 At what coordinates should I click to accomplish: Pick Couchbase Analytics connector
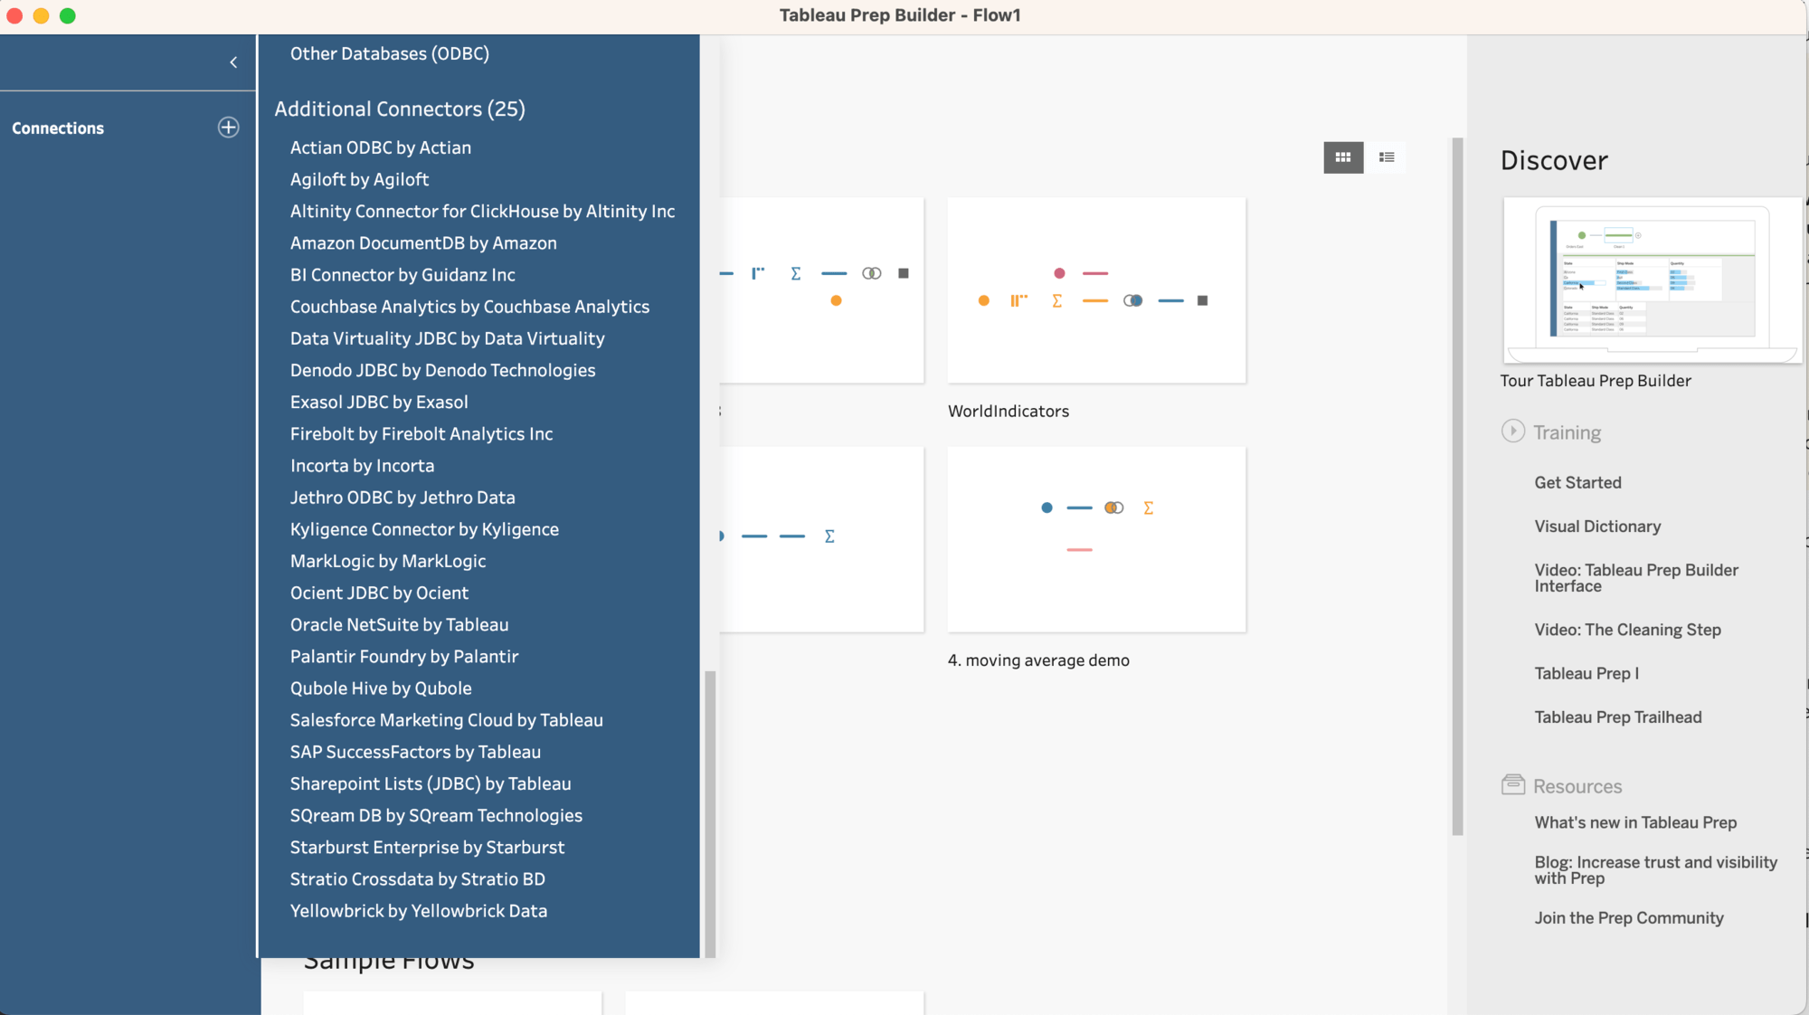pos(469,307)
